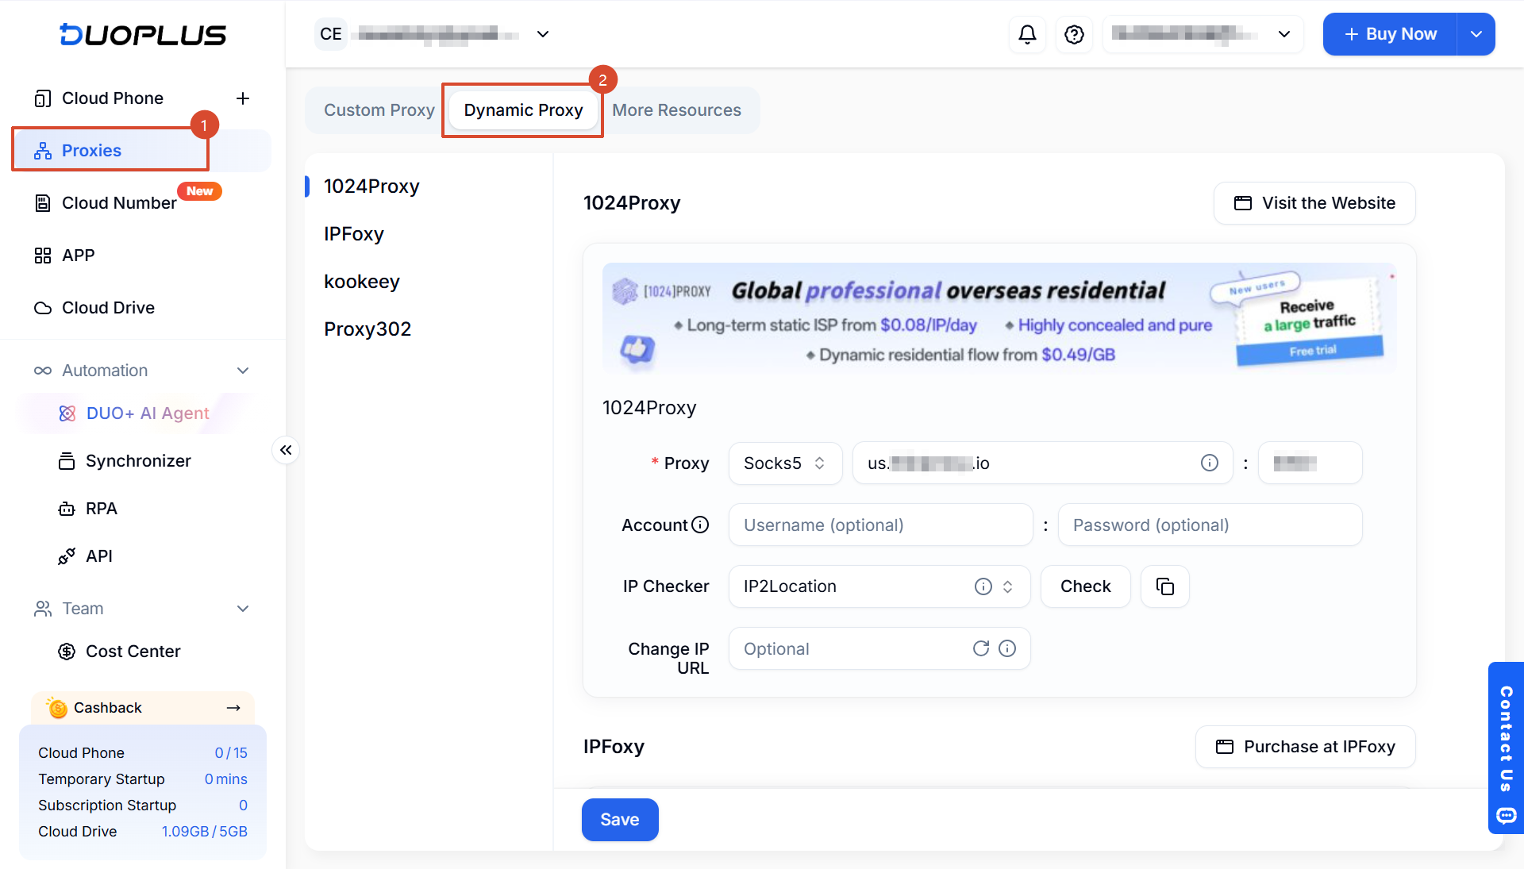The width and height of the screenshot is (1524, 869).
Task: Open Socks5 protocol dropdown
Action: pyautogui.click(x=785, y=463)
